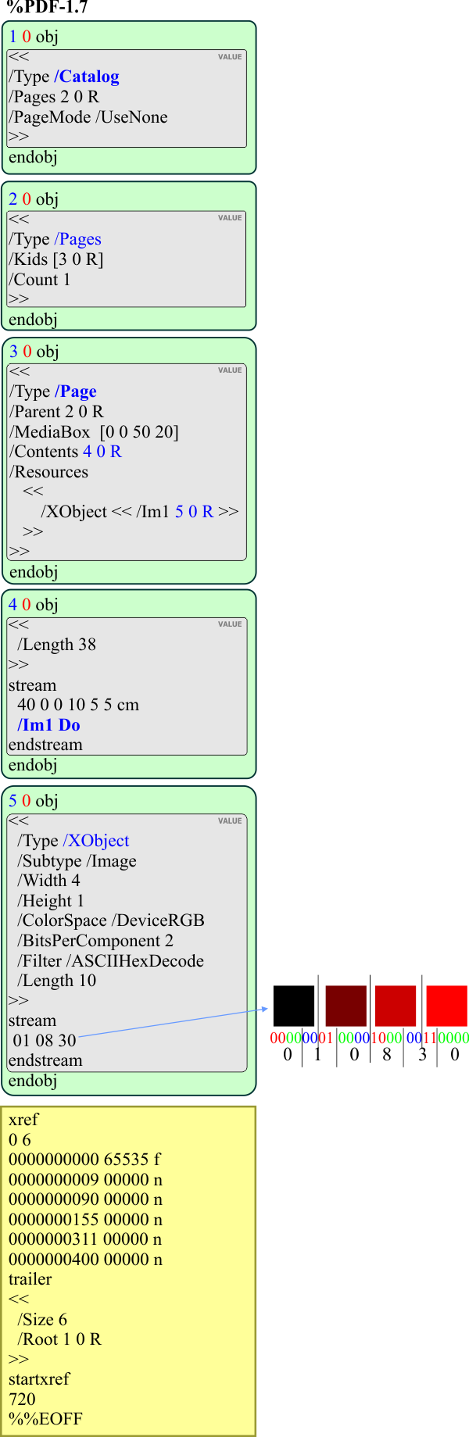Screen dimensions: 469x1437
Task: Click the VALUE label in object 4
Action: pyautogui.click(x=230, y=624)
